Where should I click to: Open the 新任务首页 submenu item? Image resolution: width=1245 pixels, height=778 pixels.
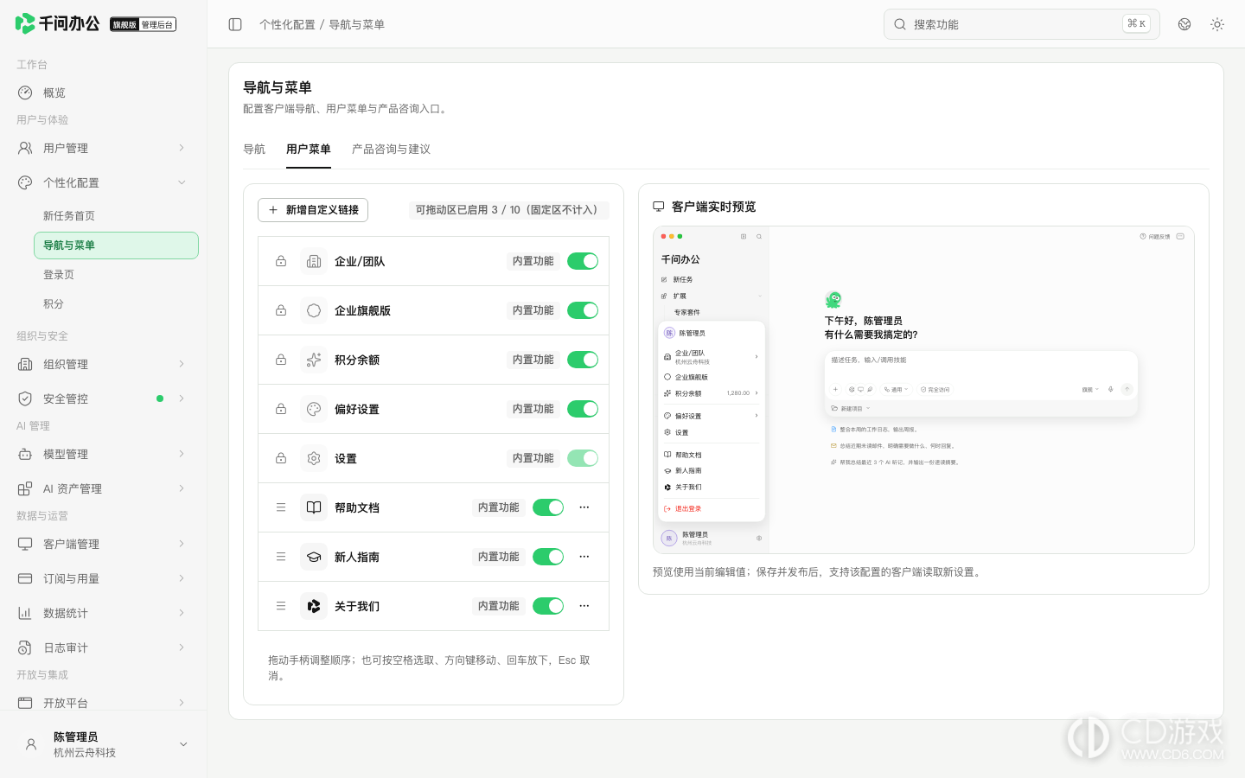tap(116, 216)
